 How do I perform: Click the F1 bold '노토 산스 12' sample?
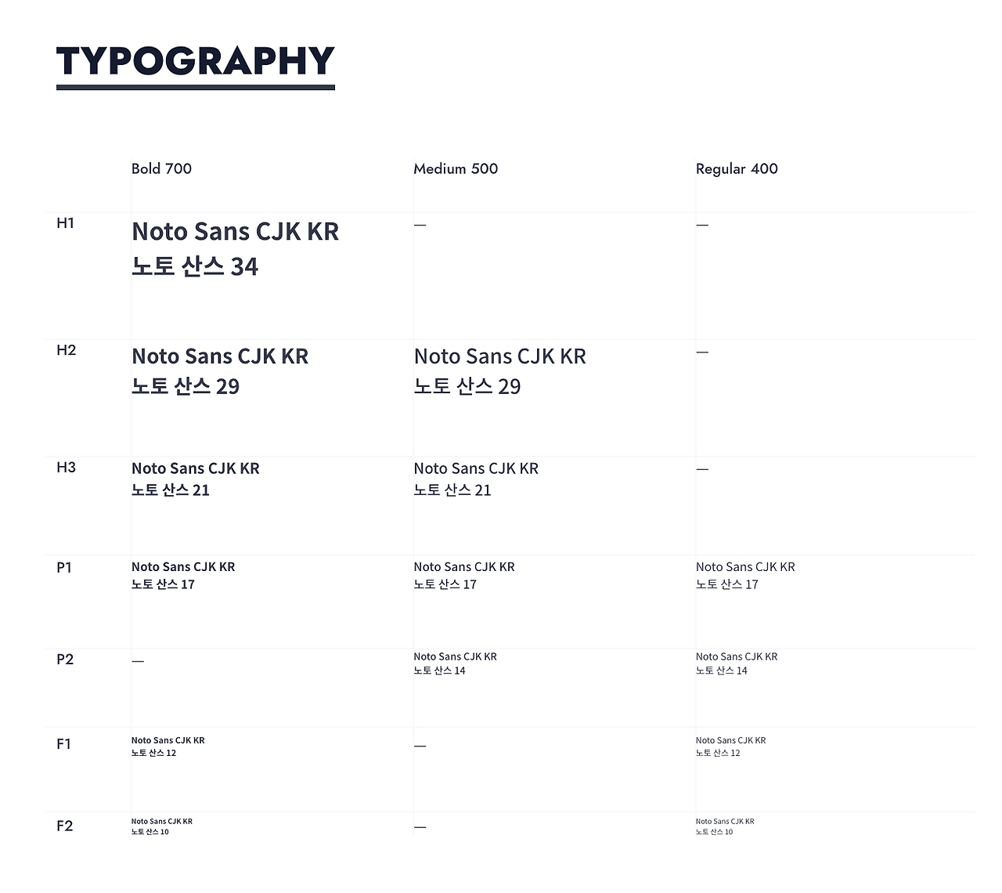pos(153,753)
